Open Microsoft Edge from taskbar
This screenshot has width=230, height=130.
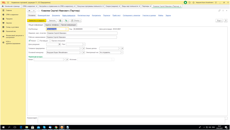pyautogui.click(x=21, y=127)
